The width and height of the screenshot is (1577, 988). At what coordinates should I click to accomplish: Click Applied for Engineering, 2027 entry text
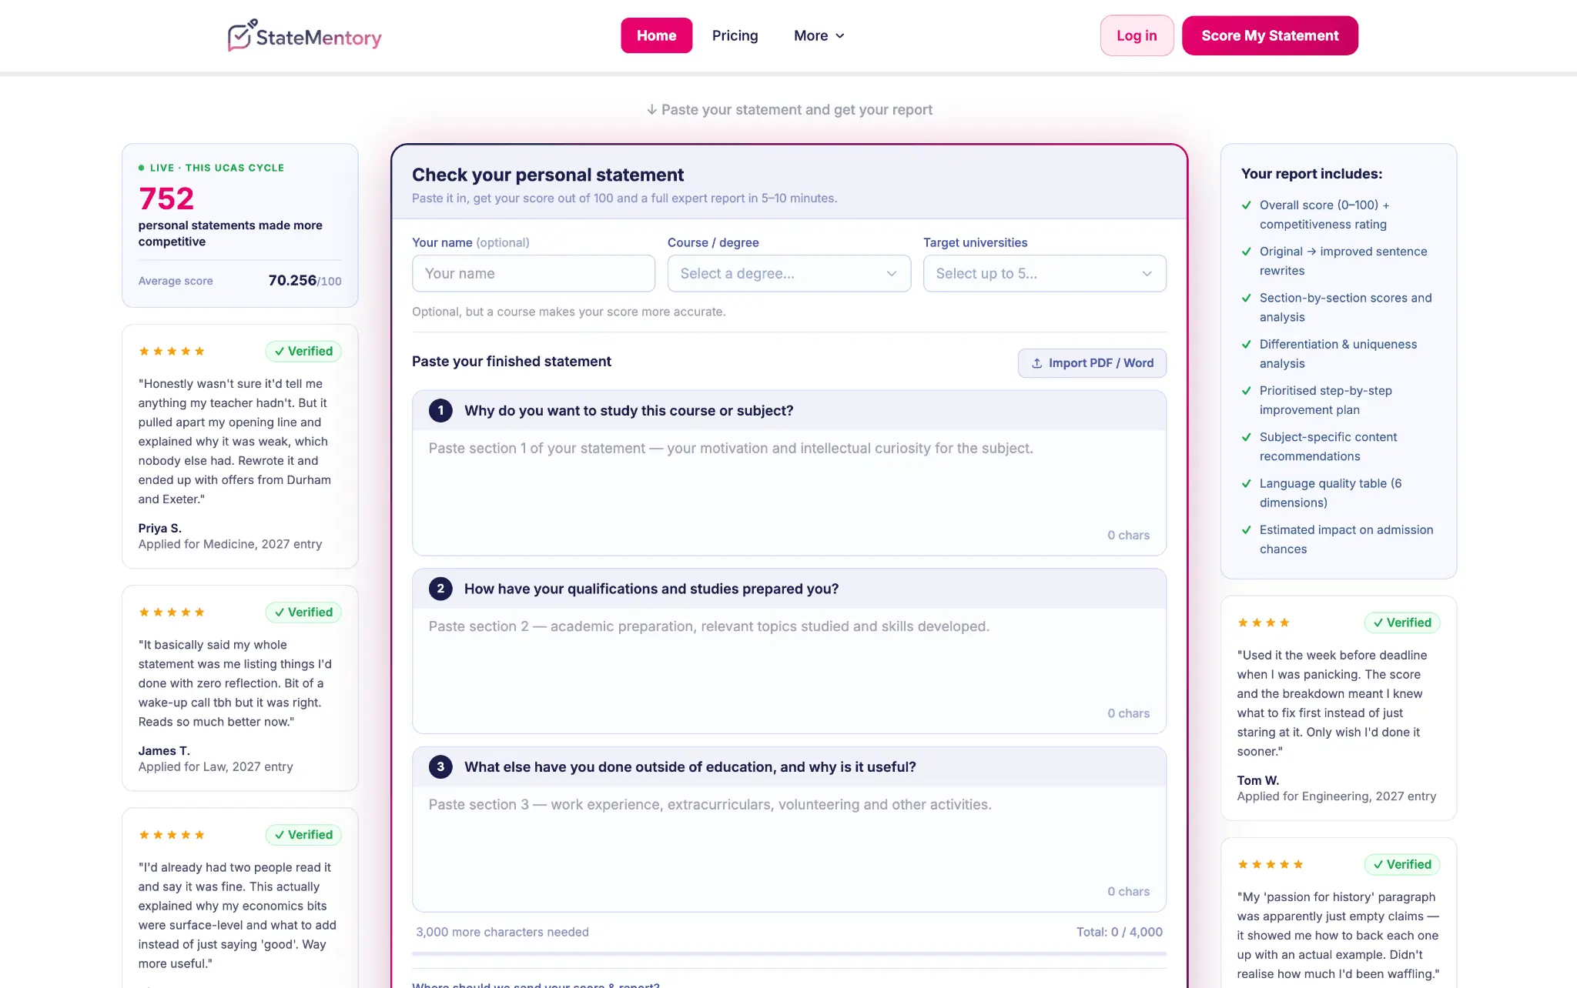coord(1337,796)
